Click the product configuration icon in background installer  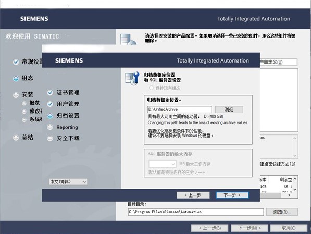[x=128, y=39]
